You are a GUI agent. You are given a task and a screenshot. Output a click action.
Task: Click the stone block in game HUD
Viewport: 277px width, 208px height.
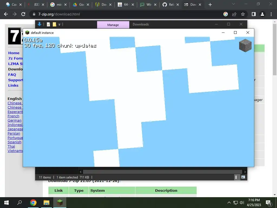pos(245,45)
